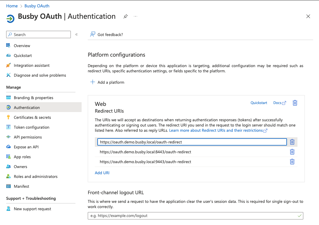Open the Web Quickstart link

(x=259, y=103)
